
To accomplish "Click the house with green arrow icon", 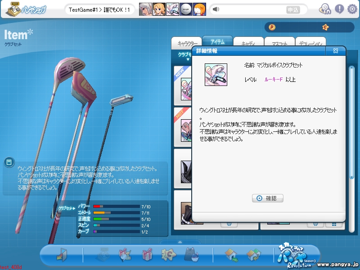I will (231, 255).
